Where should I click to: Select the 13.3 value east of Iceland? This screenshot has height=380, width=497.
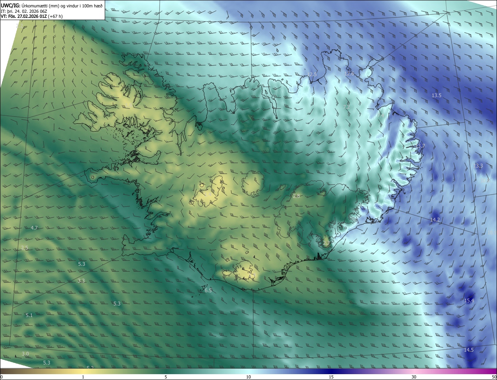(478, 166)
